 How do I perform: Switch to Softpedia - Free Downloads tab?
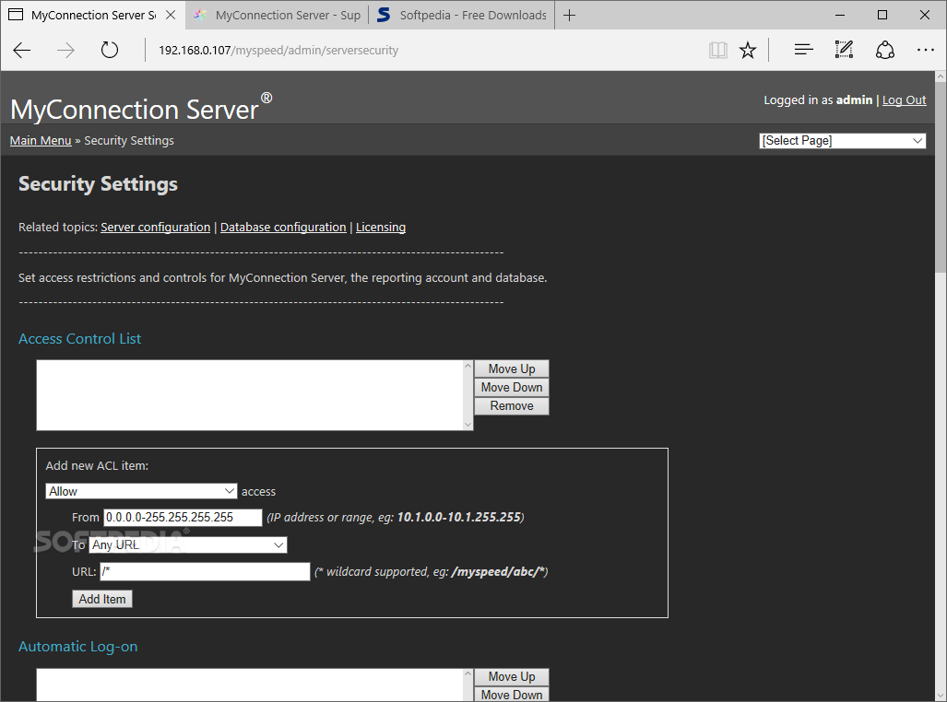[x=461, y=15]
